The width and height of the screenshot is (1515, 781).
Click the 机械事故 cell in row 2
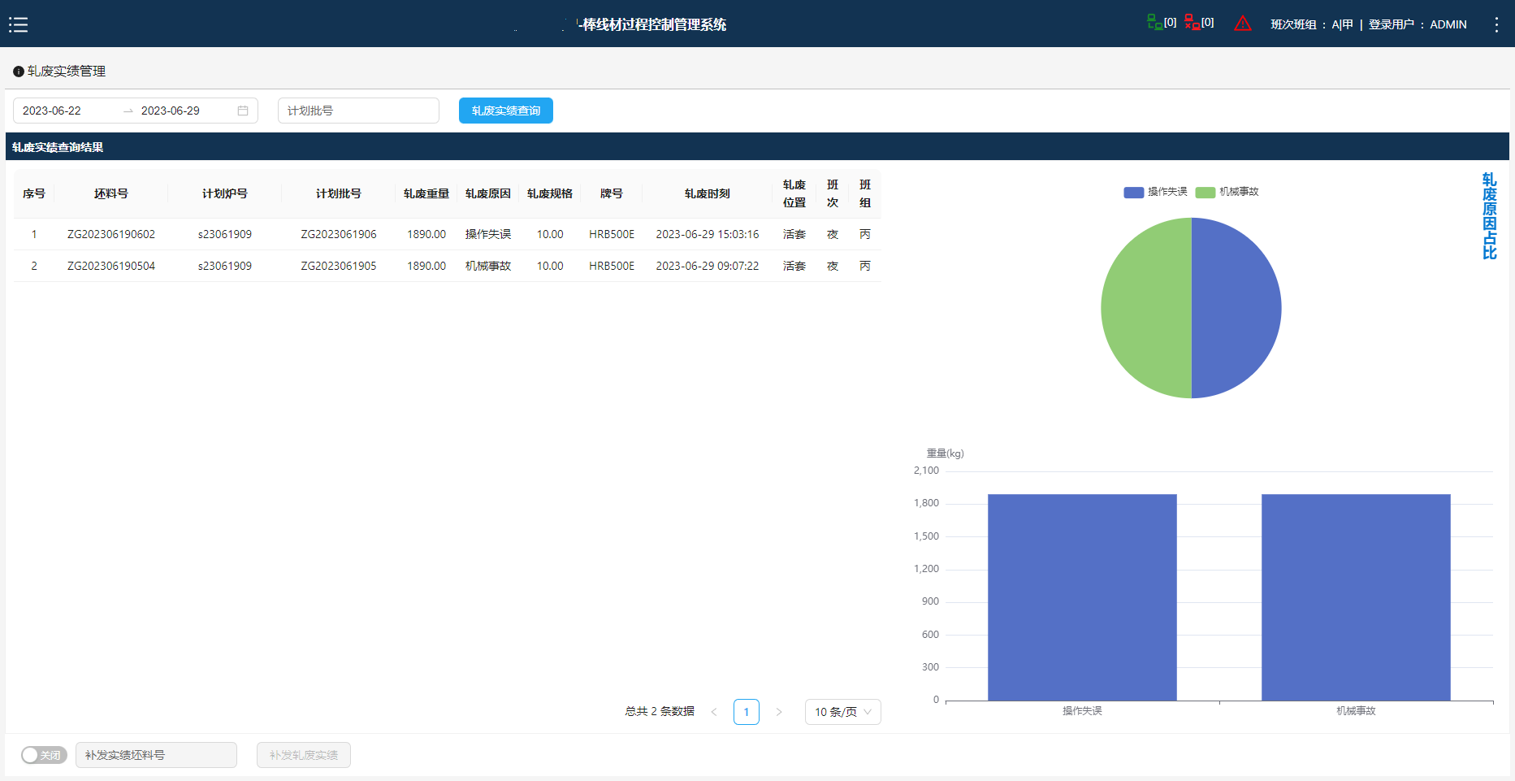pos(488,266)
